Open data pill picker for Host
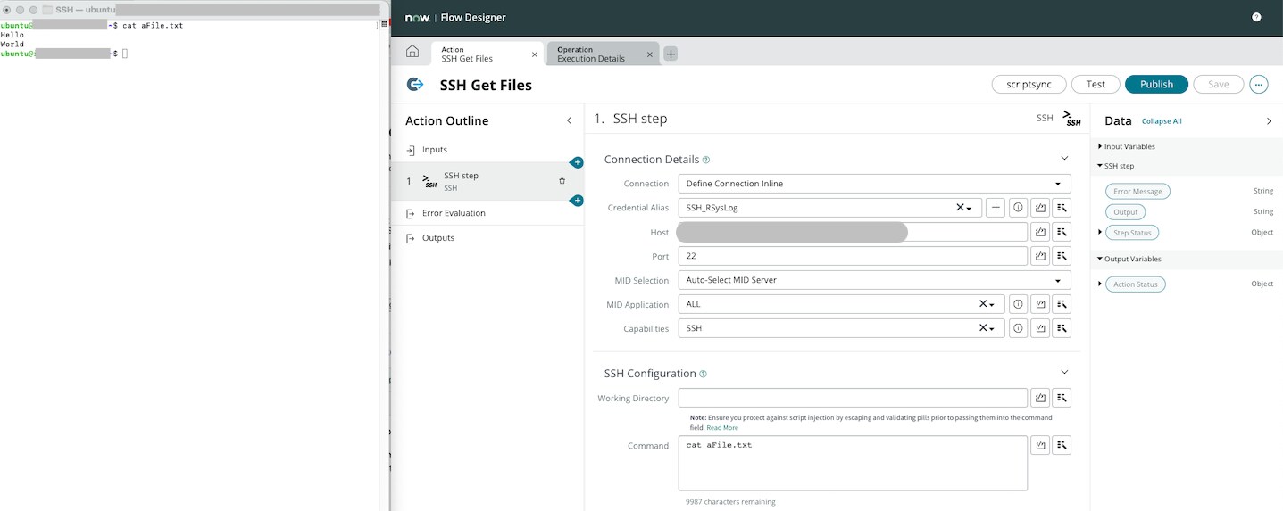This screenshot has height=511, width=1283. [x=1062, y=232]
